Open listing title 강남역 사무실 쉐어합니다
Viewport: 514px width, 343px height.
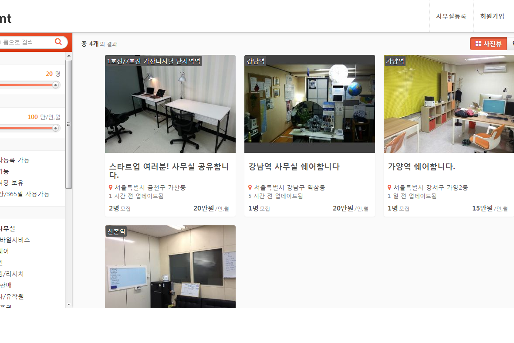294,166
